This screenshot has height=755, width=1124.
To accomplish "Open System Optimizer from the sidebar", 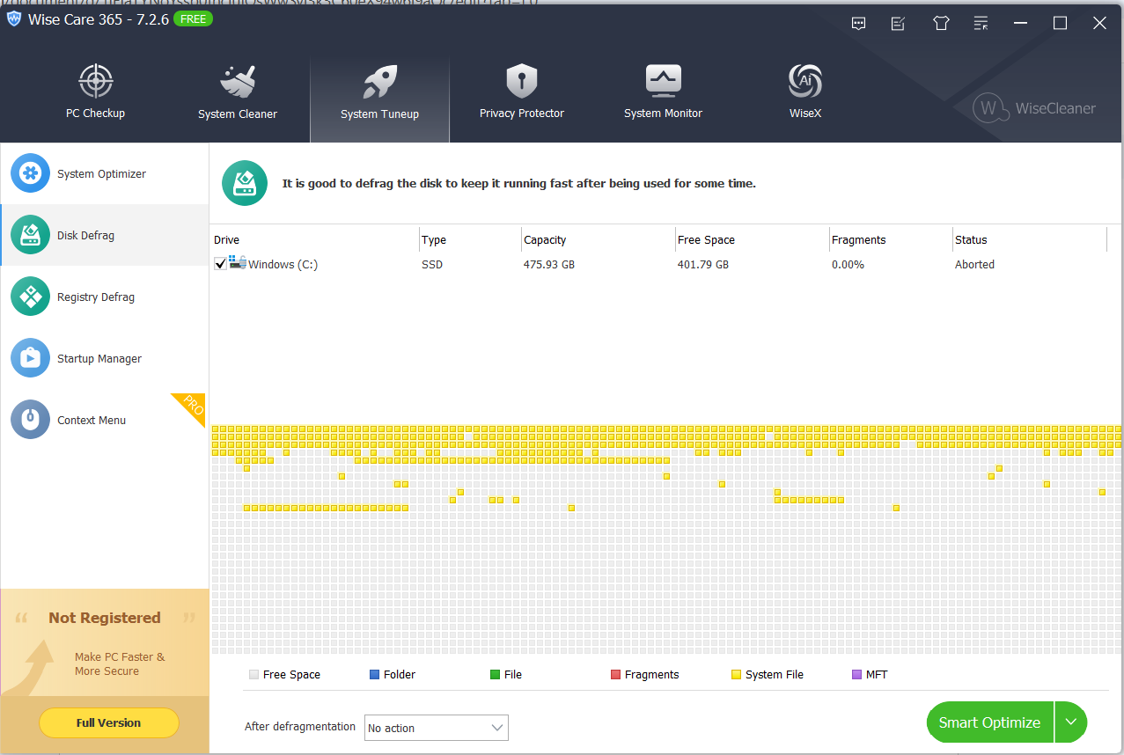I will pos(101,173).
